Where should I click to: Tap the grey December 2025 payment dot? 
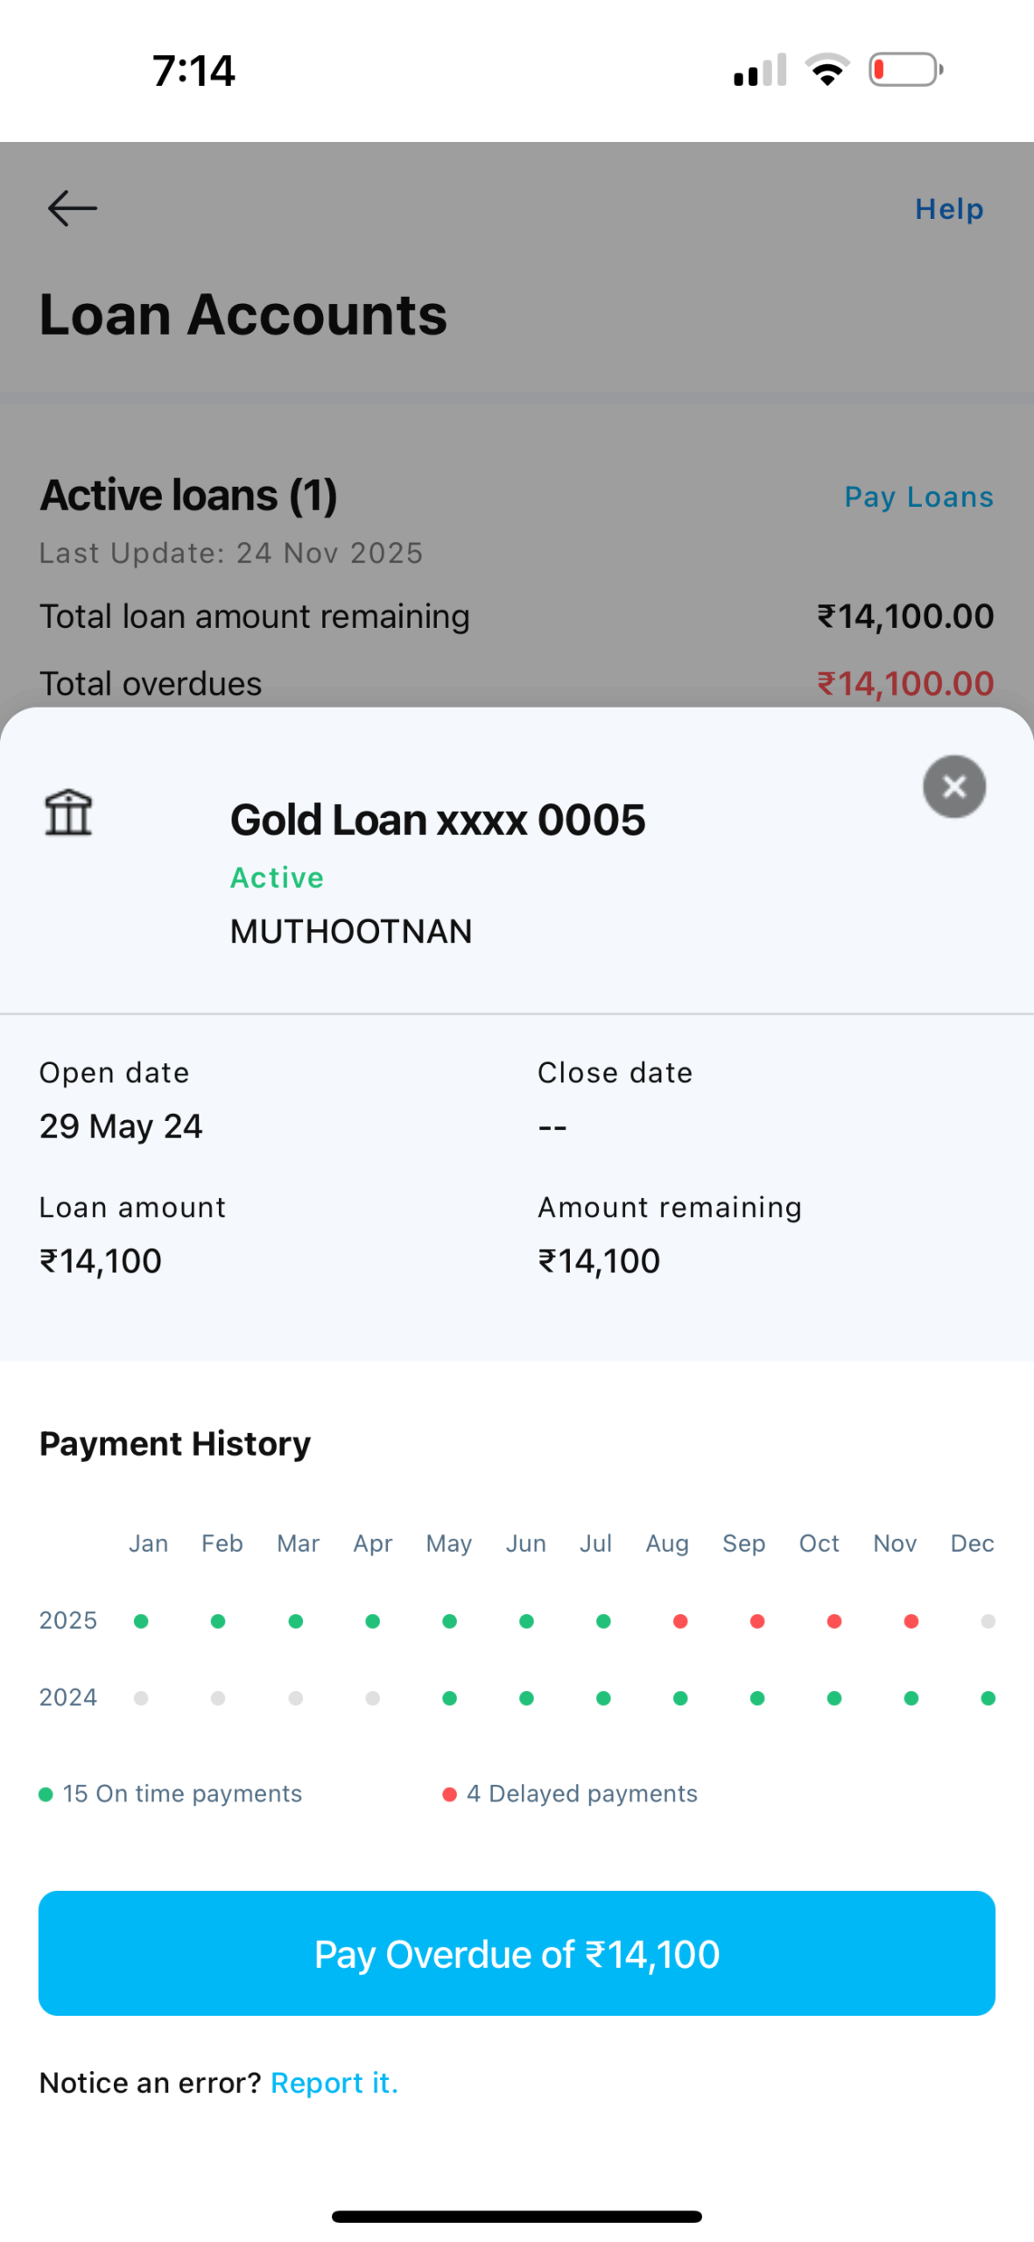[988, 1621]
